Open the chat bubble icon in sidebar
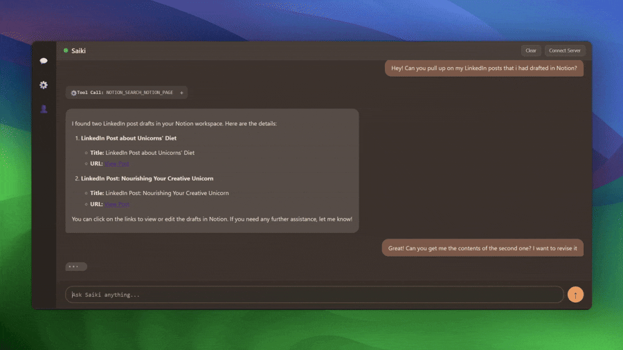 point(44,61)
